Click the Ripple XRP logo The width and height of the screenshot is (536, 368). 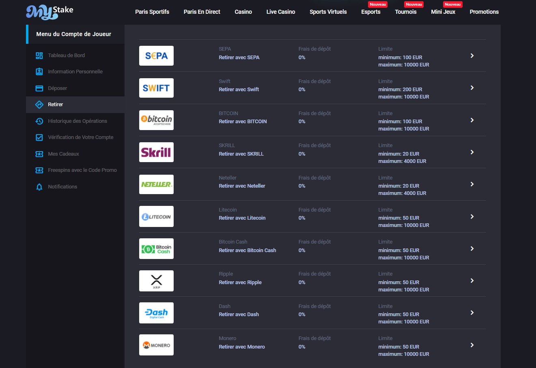coord(156,281)
